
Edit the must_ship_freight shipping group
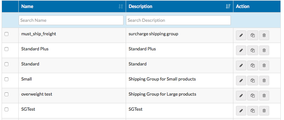pos(241,35)
